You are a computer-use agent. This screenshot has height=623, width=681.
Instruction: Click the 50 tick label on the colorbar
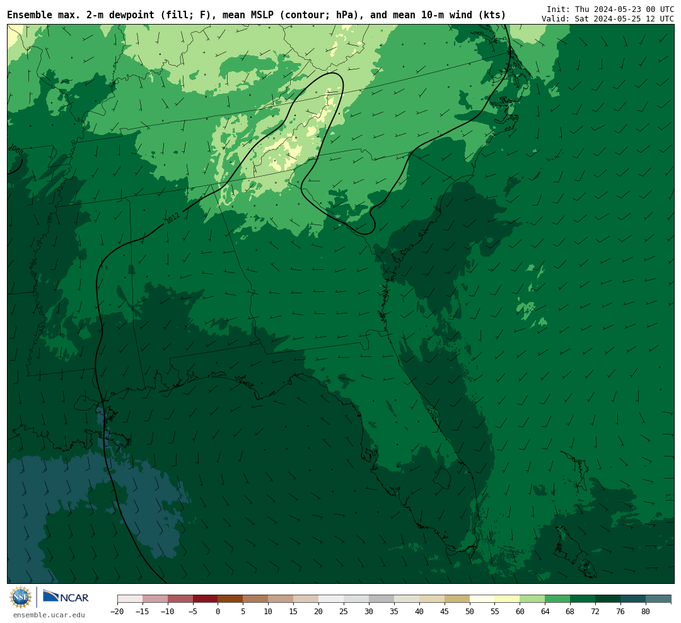coord(470,612)
